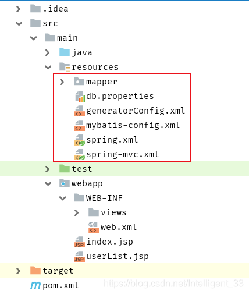Image resolution: width=249 pixels, height=294 pixels.
Task: Click the resources root folder icon
Action: (65, 67)
